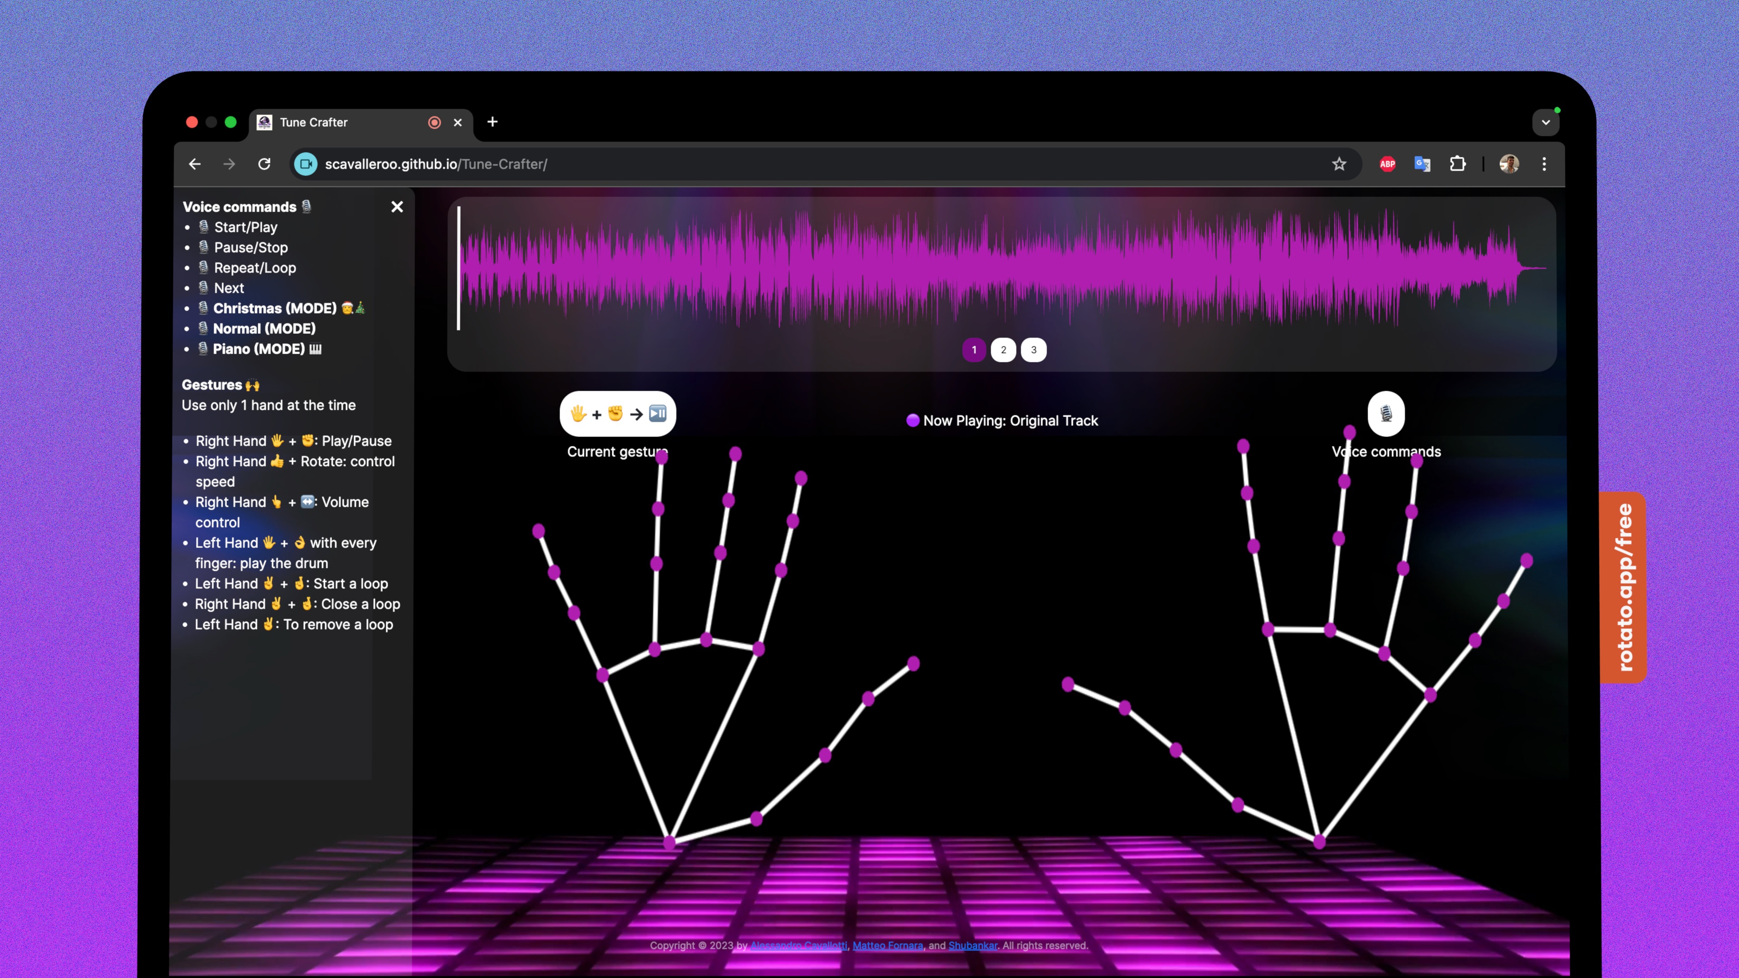Open the browser extensions puzzle icon

click(1457, 164)
